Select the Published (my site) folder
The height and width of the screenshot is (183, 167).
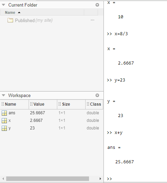point(34,20)
